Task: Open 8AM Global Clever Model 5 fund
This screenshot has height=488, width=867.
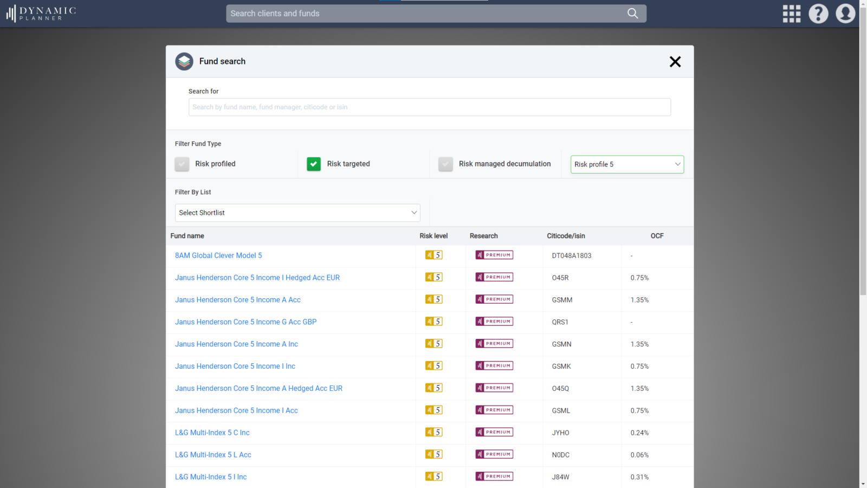Action: click(218, 255)
